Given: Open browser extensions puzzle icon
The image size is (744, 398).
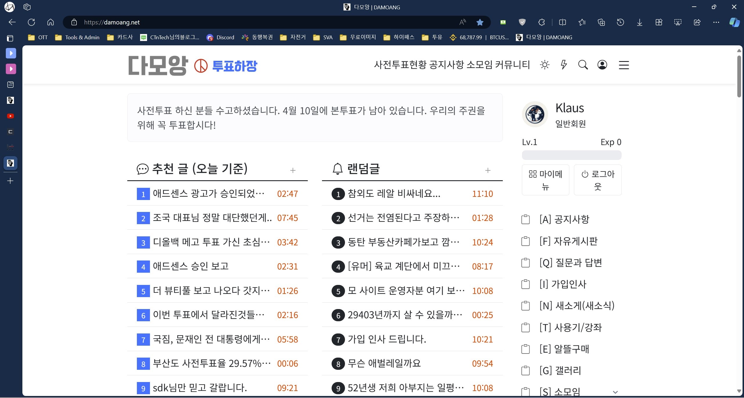Looking at the screenshot, I should [x=541, y=22].
